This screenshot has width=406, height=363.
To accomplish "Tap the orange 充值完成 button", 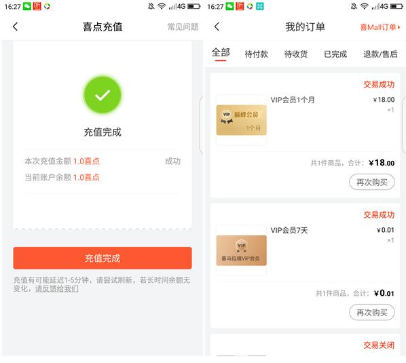I will [103, 259].
